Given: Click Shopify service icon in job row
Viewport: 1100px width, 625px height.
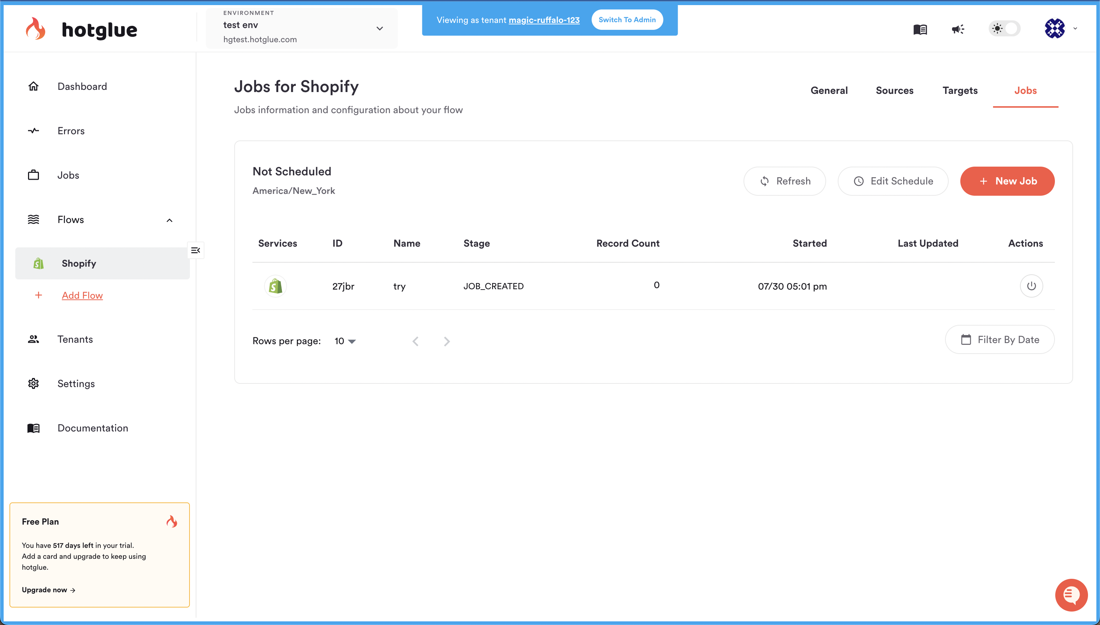Looking at the screenshot, I should [275, 286].
